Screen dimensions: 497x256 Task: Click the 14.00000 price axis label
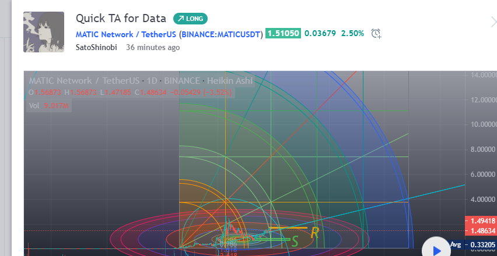click(x=483, y=75)
